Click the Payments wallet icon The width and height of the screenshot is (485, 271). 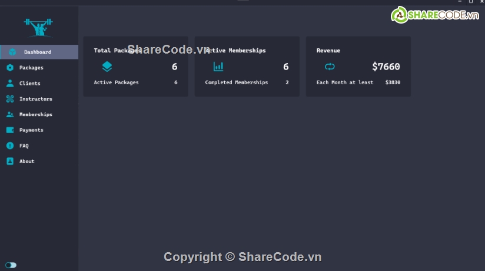point(10,130)
